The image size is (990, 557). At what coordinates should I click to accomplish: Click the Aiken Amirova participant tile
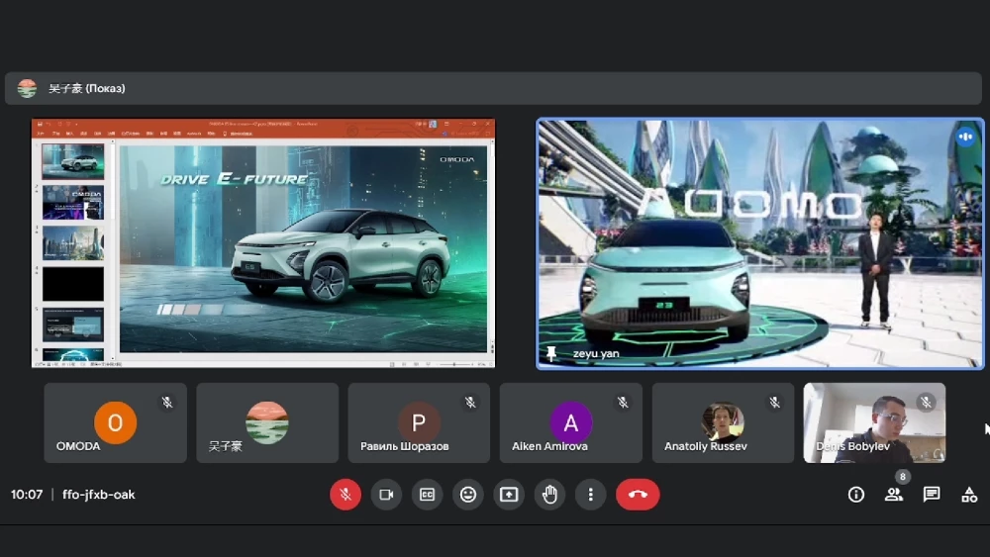pos(570,422)
